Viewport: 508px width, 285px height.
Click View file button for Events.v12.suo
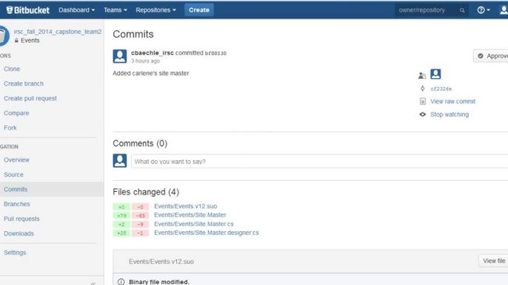(x=493, y=261)
